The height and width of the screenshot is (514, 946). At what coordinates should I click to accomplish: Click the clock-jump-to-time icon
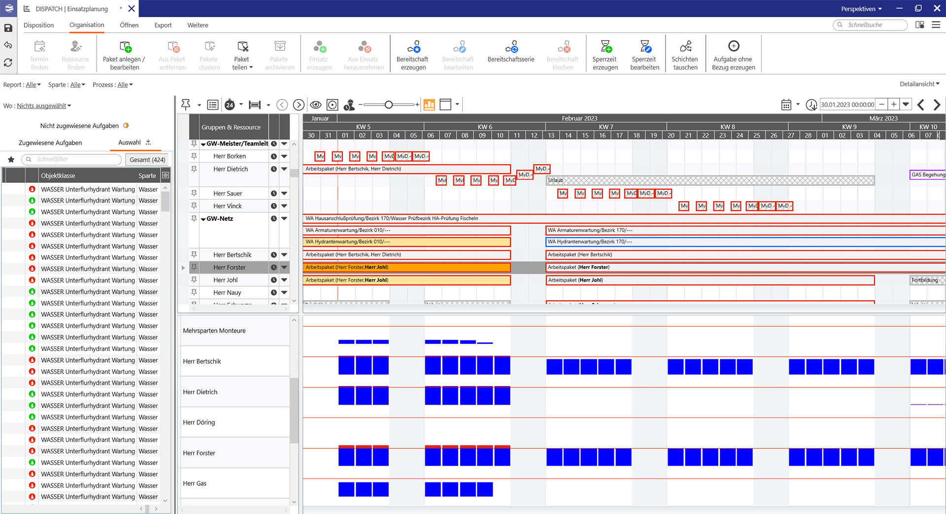click(x=811, y=104)
